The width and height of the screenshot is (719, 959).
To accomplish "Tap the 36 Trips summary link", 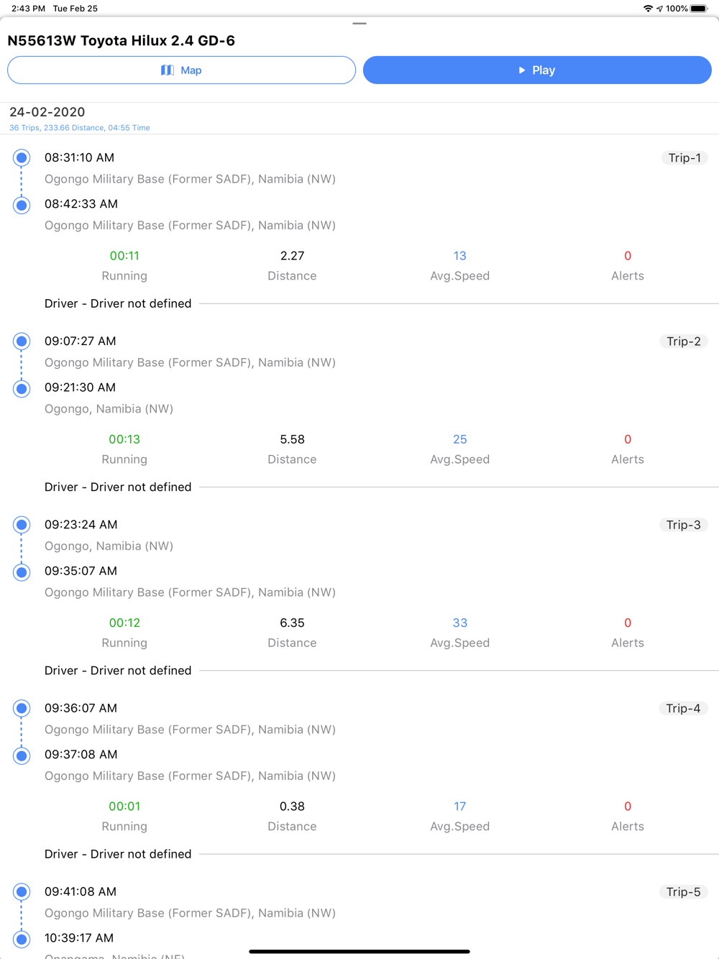I will [x=80, y=128].
